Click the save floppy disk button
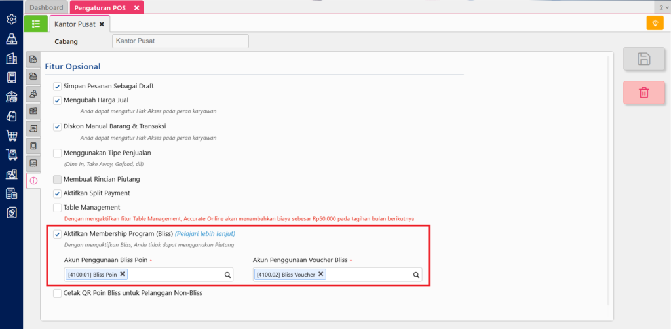This screenshot has height=329, width=671. click(x=643, y=59)
